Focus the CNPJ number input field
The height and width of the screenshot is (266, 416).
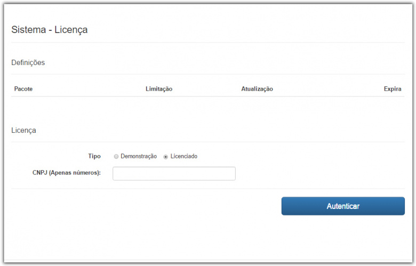click(174, 173)
